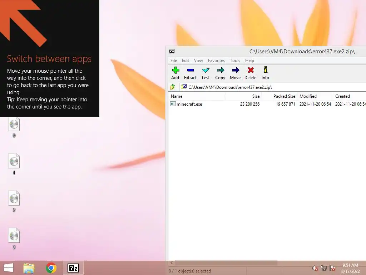Image resolution: width=366 pixels, height=275 pixels.
Task: Open the View menu
Action: click(x=198, y=60)
